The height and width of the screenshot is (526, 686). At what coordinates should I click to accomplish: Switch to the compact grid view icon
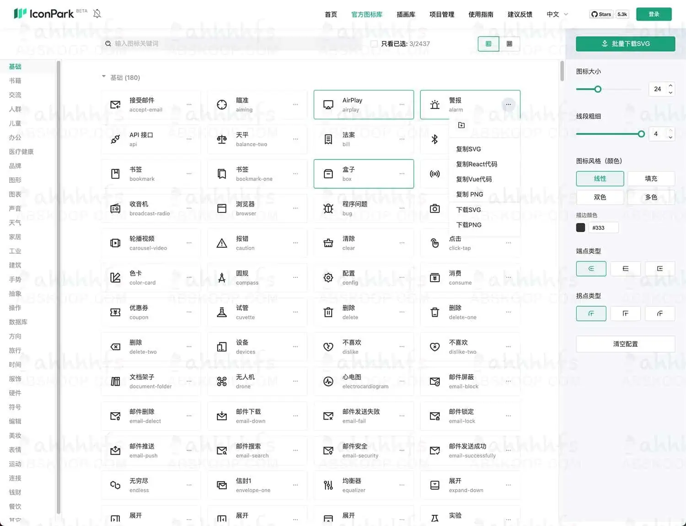coord(509,43)
